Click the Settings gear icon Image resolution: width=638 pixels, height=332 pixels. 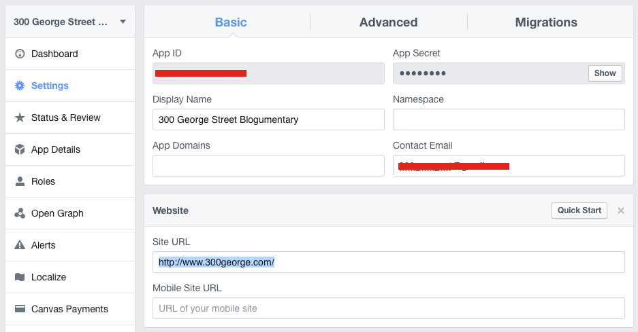point(20,86)
